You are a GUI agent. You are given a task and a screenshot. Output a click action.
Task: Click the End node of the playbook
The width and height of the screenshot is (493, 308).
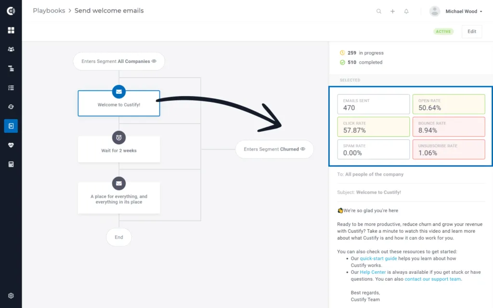(x=119, y=237)
